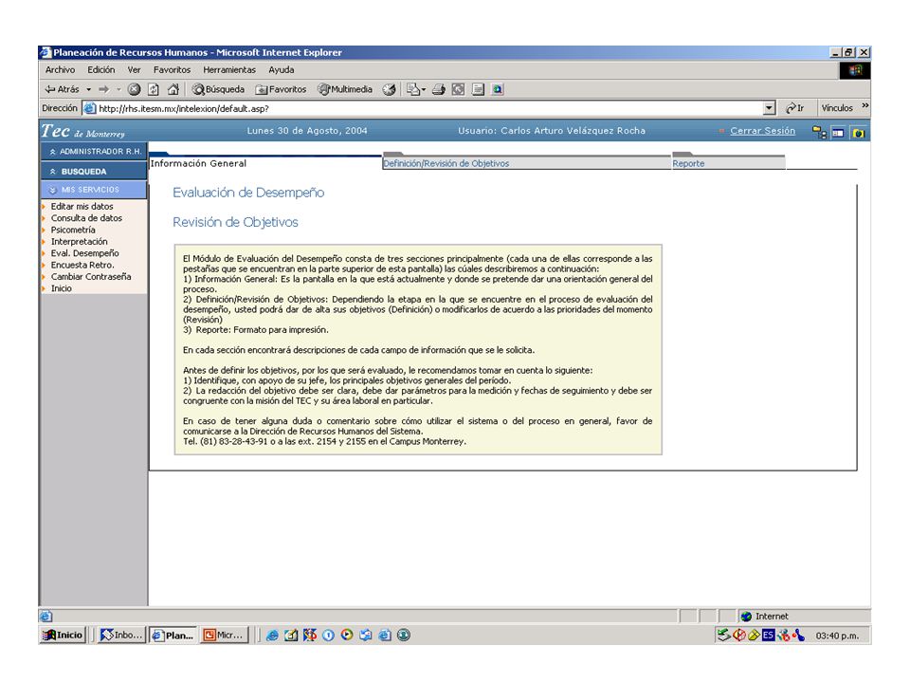The image size is (910, 683).
Task: Go to the home page icon
Action: pos(173,89)
